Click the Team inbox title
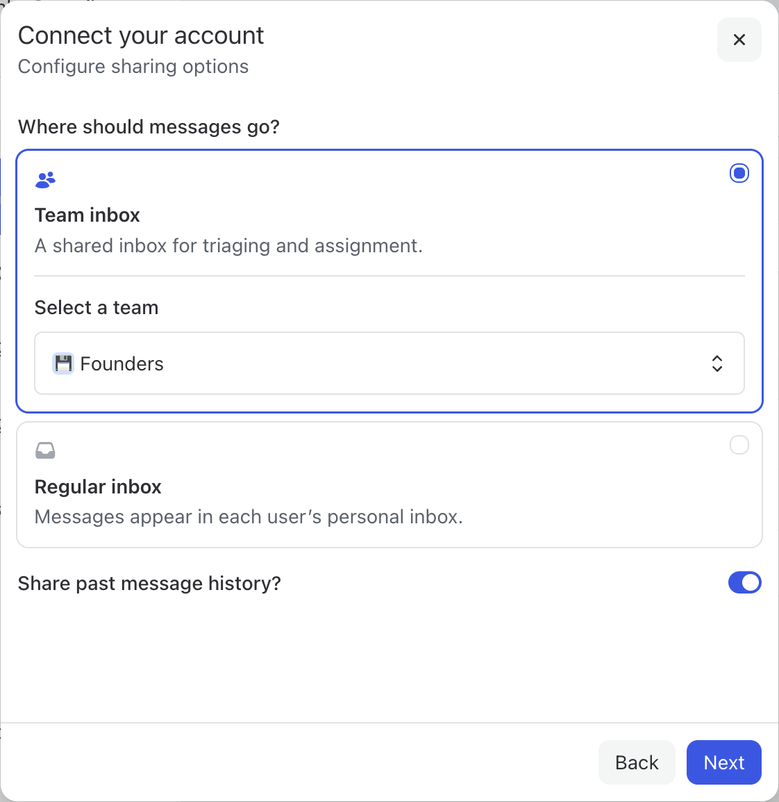 [87, 215]
